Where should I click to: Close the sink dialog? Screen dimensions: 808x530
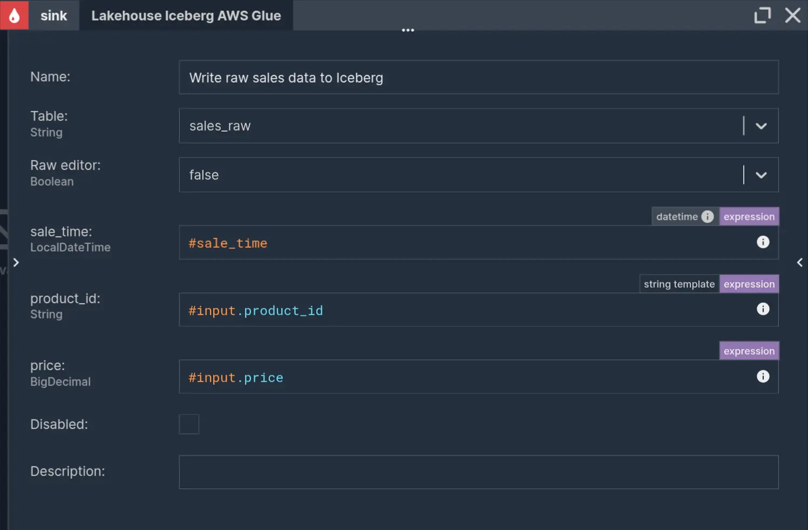pyautogui.click(x=792, y=15)
